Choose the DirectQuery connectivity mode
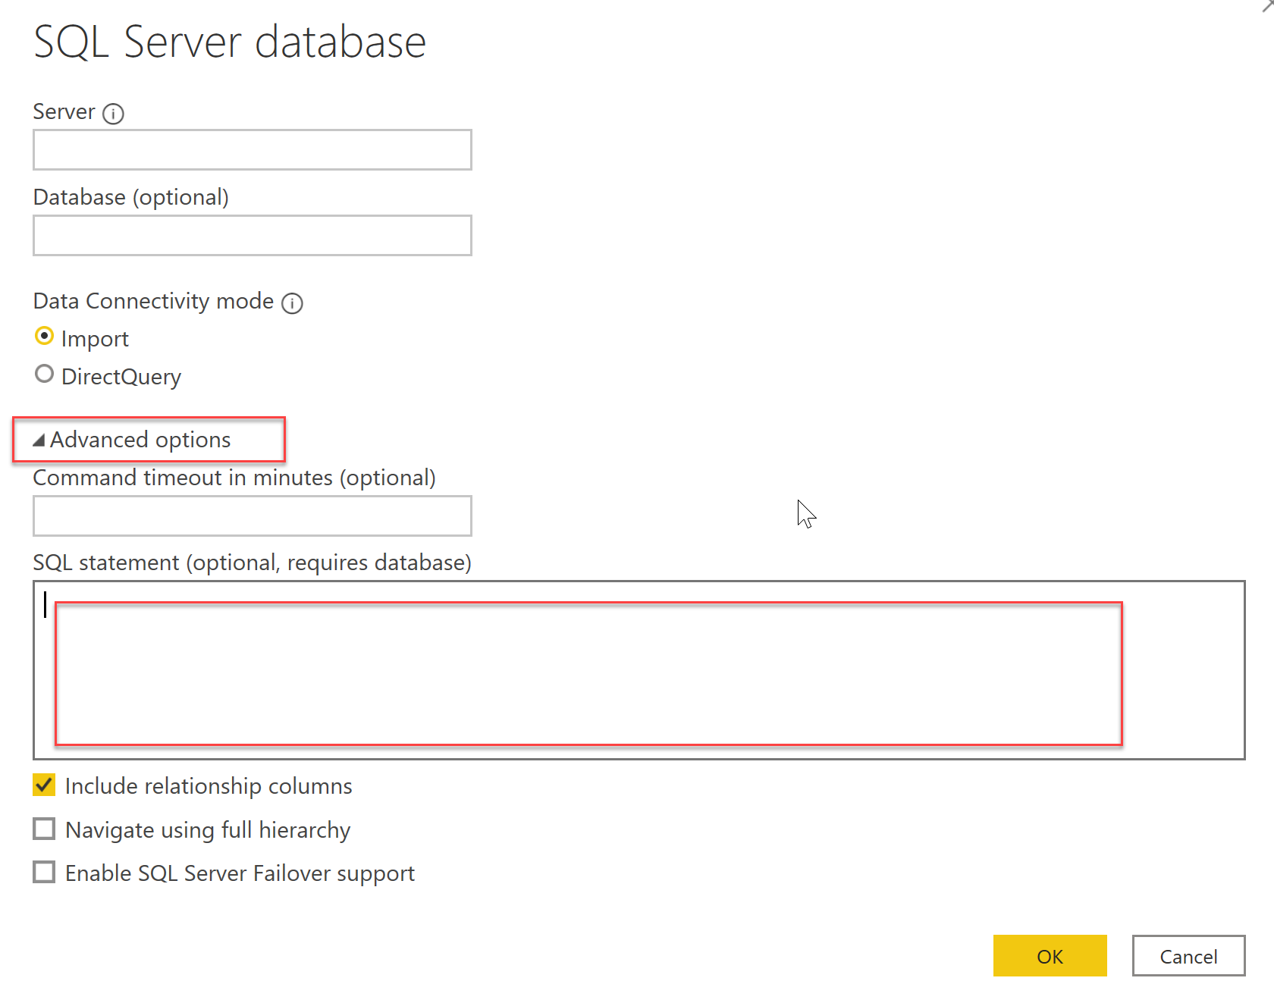The height and width of the screenshot is (1003, 1274). [45, 374]
